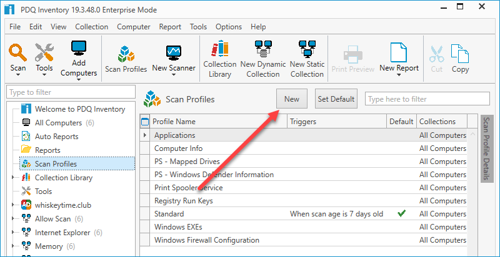
Task: Sort by the Profile Name column header
Action: pyautogui.click(x=218, y=122)
